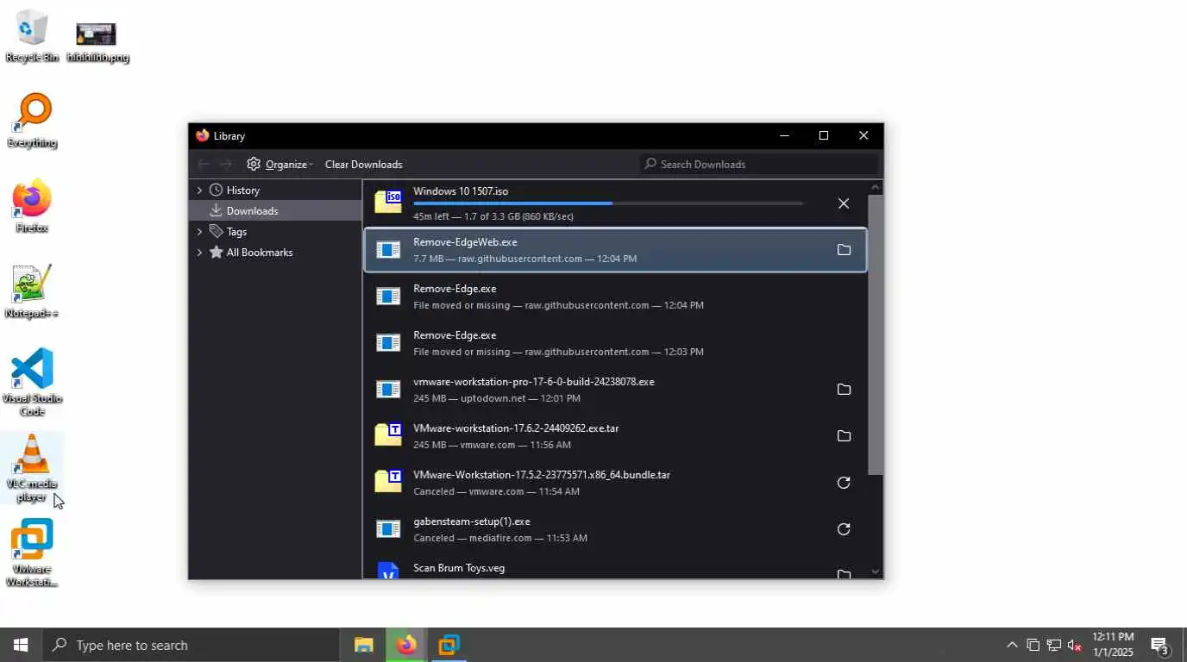Image resolution: width=1187 pixels, height=662 pixels.
Task: Select the Notepad++ desktop shortcut
Action: [32, 291]
